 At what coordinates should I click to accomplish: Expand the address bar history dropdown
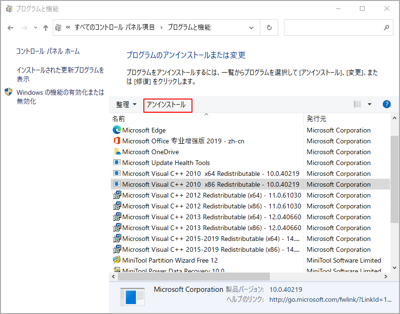(x=251, y=28)
